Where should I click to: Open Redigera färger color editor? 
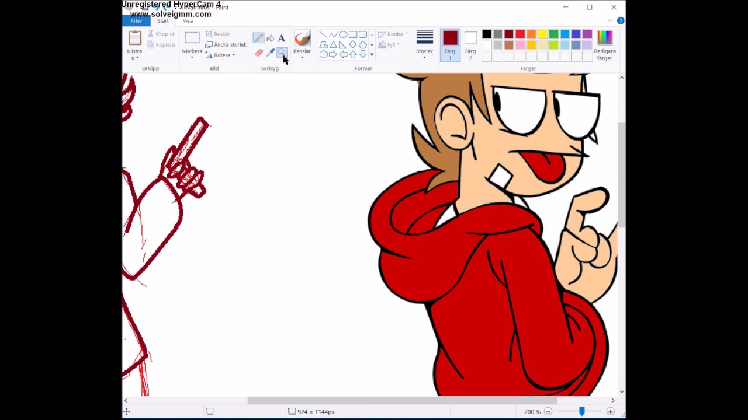click(x=605, y=45)
